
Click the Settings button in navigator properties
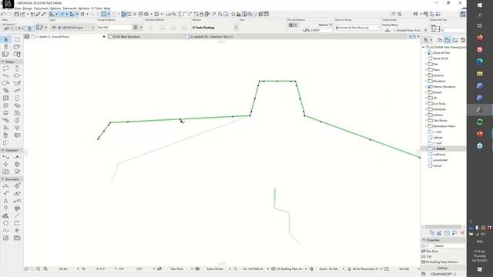click(x=442, y=268)
